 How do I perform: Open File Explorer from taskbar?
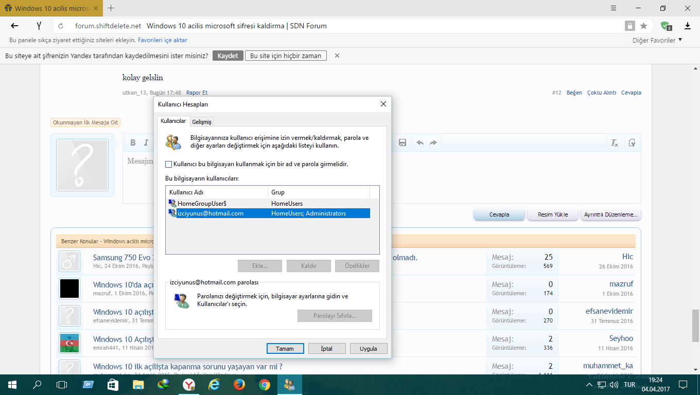138,384
